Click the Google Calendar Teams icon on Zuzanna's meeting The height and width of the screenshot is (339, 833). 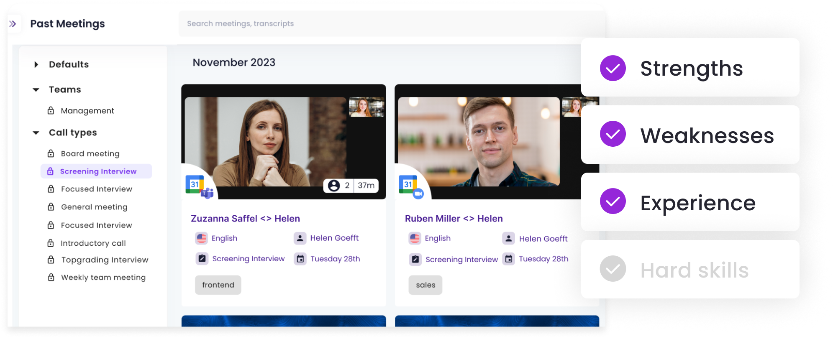point(199,186)
